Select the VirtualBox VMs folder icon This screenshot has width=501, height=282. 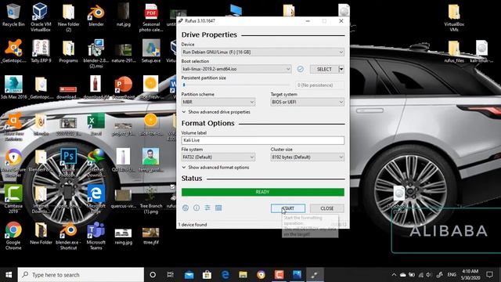pyautogui.click(x=454, y=17)
